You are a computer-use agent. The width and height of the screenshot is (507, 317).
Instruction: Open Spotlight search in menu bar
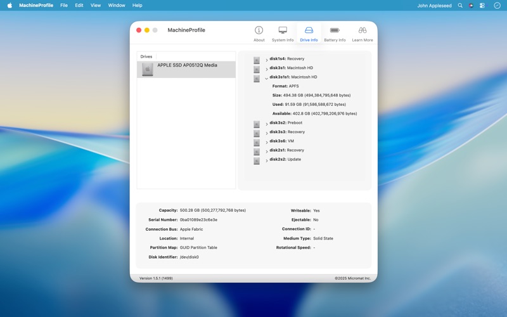tap(460, 6)
